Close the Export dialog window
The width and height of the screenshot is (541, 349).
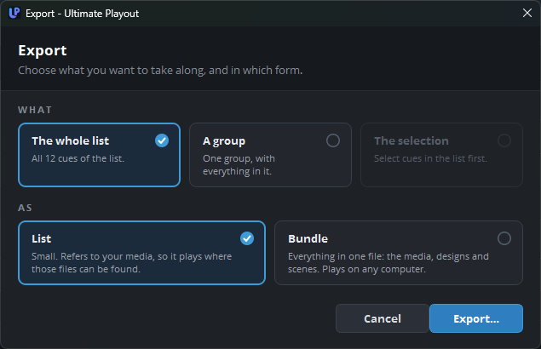[x=527, y=13]
